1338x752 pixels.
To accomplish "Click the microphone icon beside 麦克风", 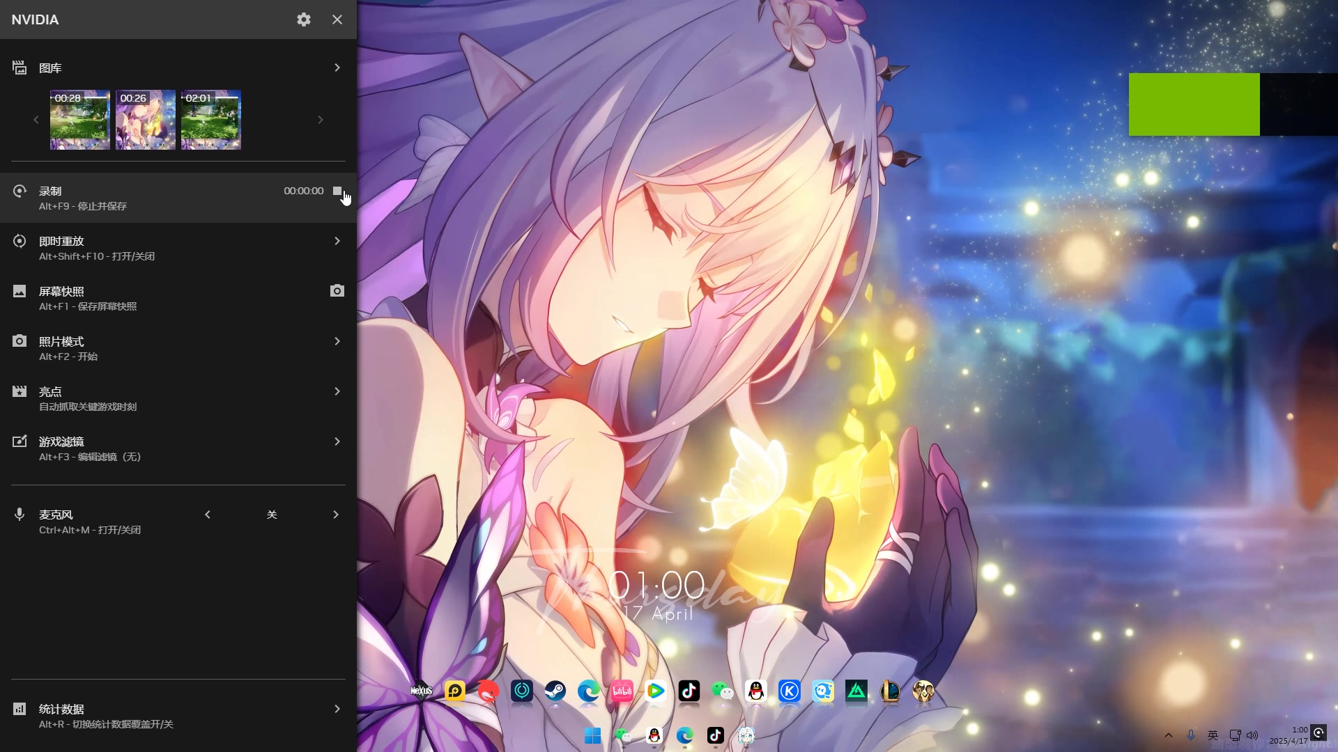I will [x=20, y=515].
